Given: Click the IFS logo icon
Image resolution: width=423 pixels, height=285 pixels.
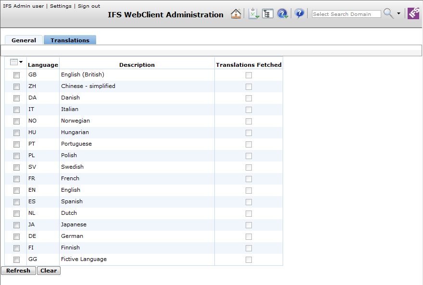Looking at the screenshot, I should [x=413, y=13].
